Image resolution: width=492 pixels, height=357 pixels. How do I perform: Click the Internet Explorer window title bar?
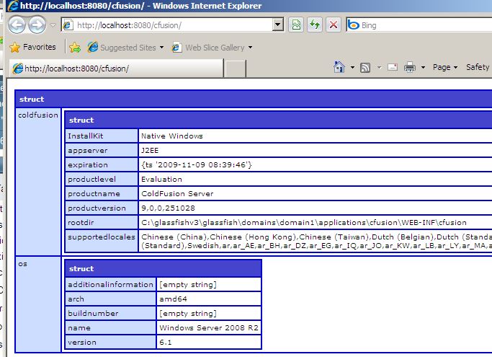[x=249, y=6]
